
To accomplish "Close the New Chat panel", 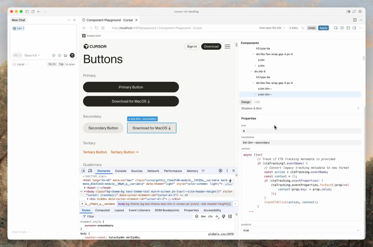I will (x=74, y=20).
